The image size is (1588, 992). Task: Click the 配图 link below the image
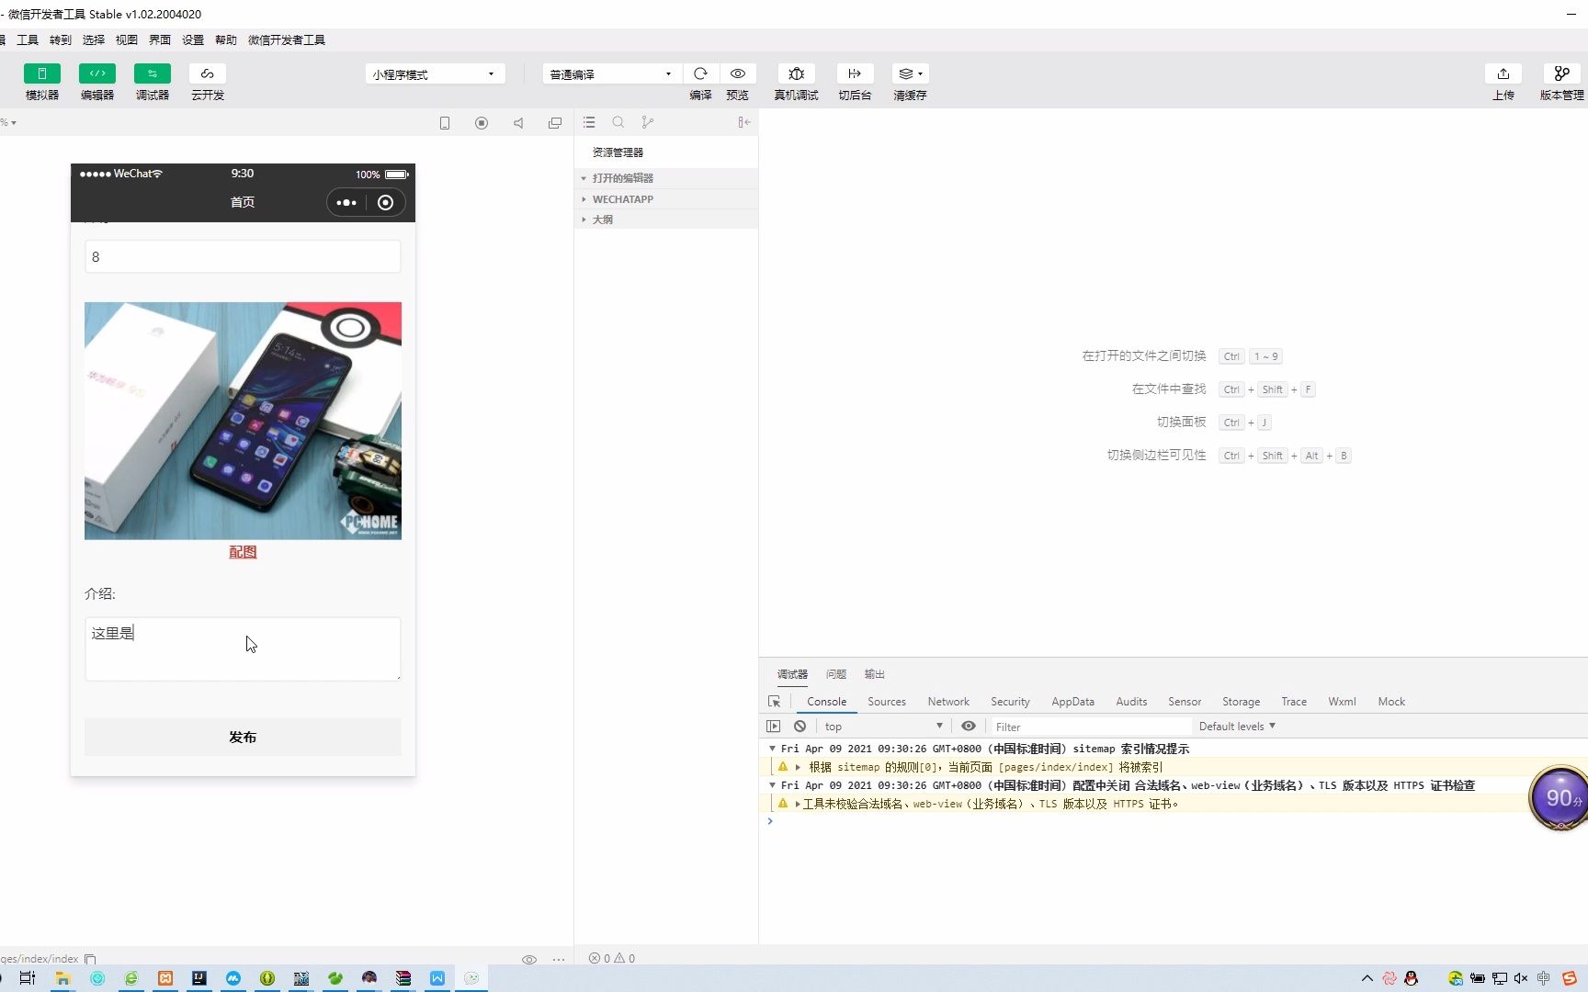coord(243,552)
